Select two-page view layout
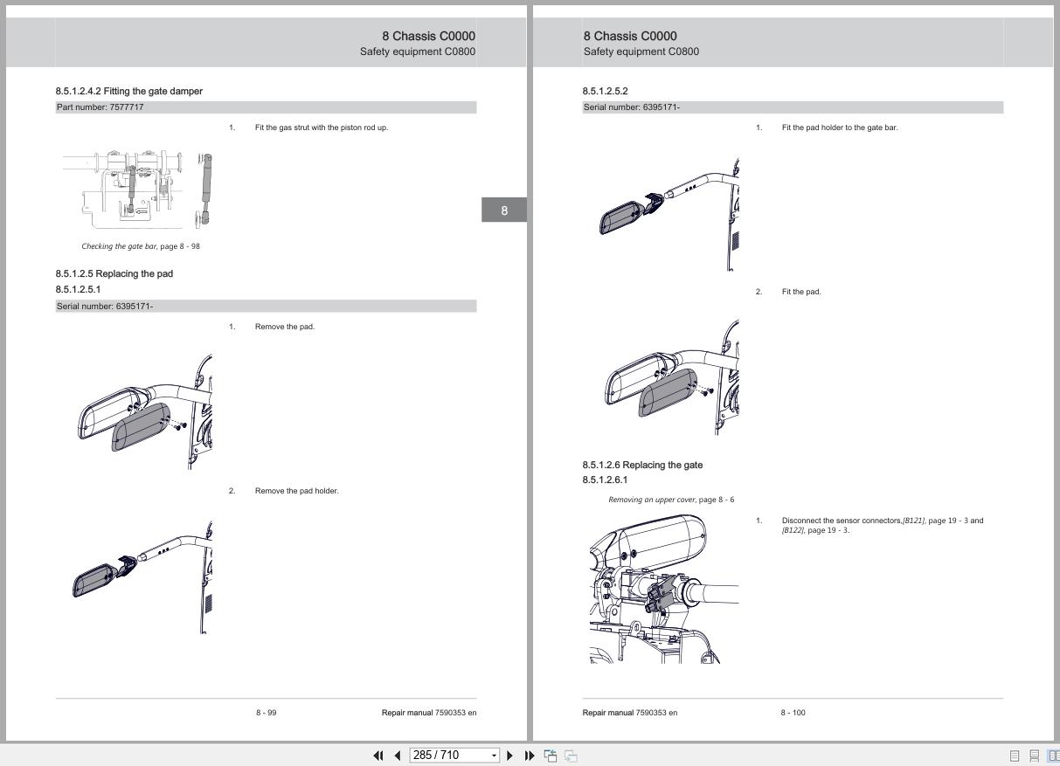Screen dimensions: 1060x766 coord(1053,756)
